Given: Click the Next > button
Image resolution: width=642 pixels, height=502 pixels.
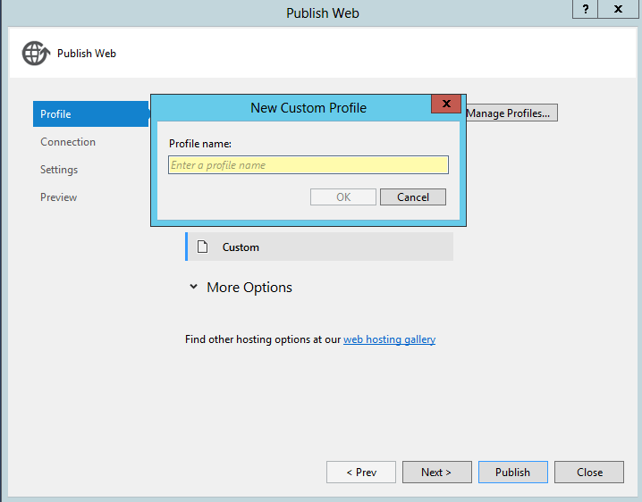Looking at the screenshot, I should point(436,473).
